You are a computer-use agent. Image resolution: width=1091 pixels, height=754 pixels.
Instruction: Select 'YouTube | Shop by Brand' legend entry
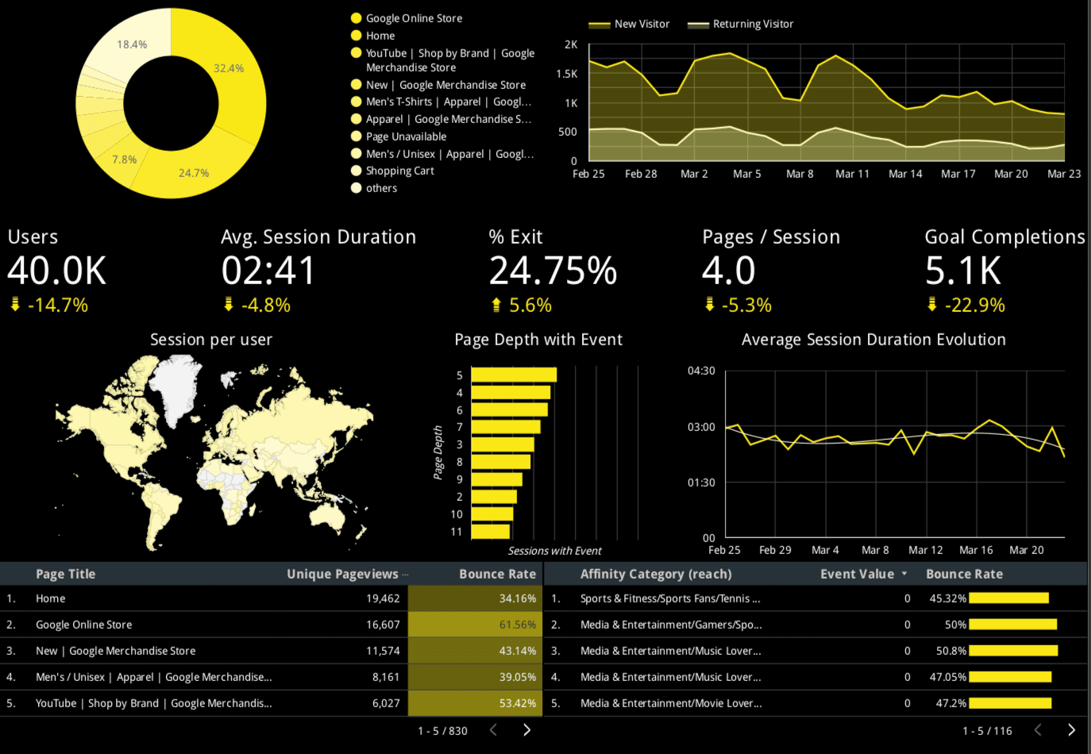pyautogui.click(x=450, y=60)
